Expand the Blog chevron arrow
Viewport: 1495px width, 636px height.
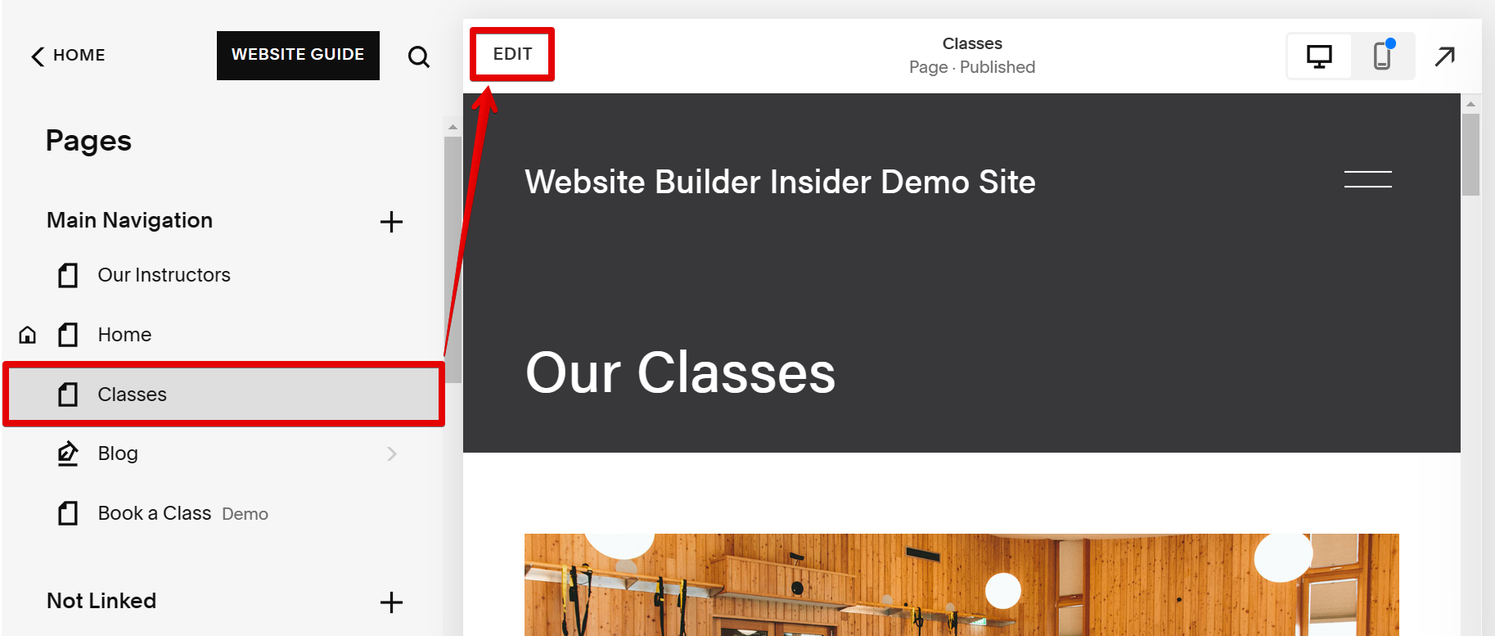click(392, 453)
